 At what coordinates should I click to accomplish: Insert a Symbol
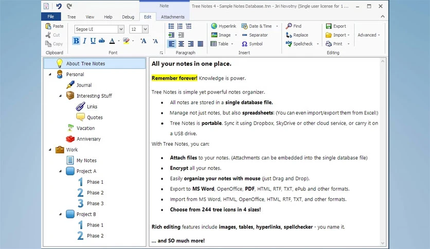pos(252,44)
